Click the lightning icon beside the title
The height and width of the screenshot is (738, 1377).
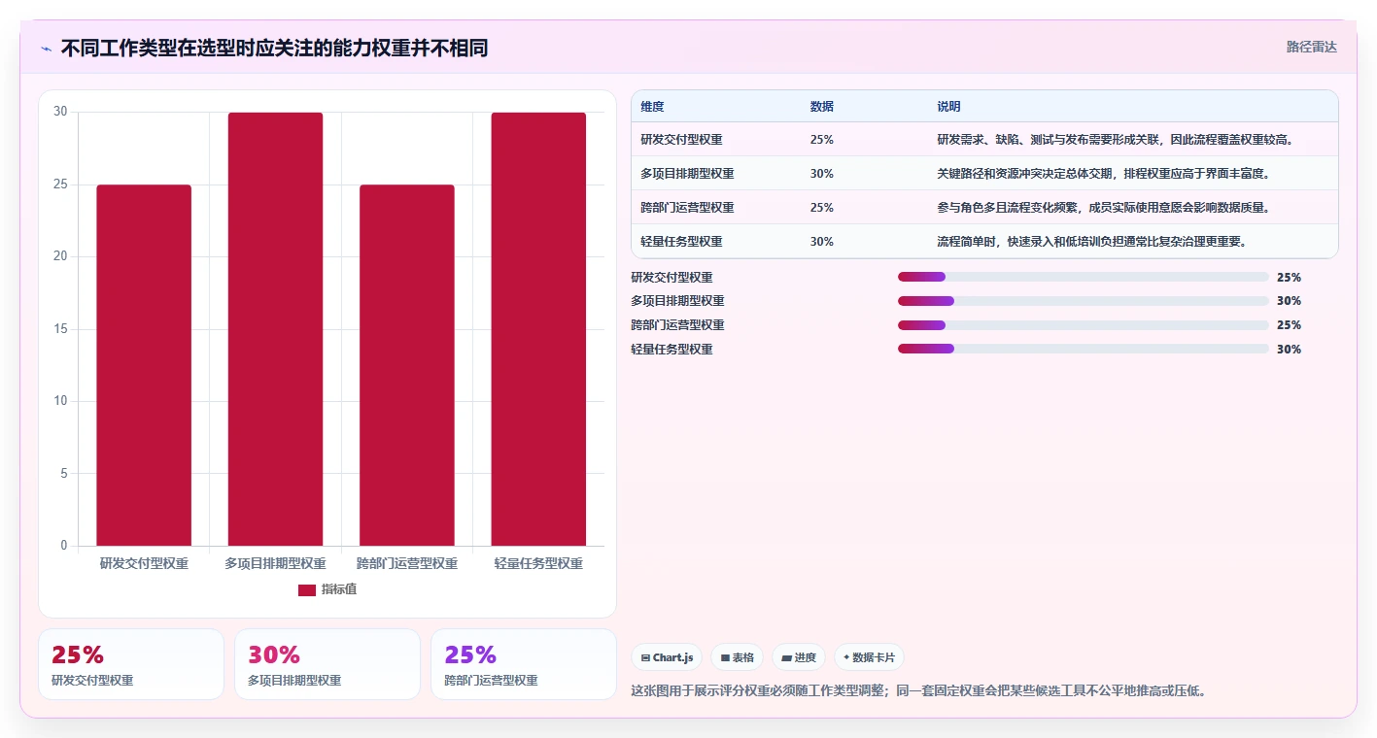point(46,49)
